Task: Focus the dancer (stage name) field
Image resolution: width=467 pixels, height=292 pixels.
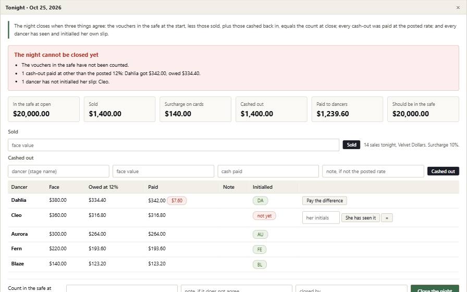Action: (58, 172)
